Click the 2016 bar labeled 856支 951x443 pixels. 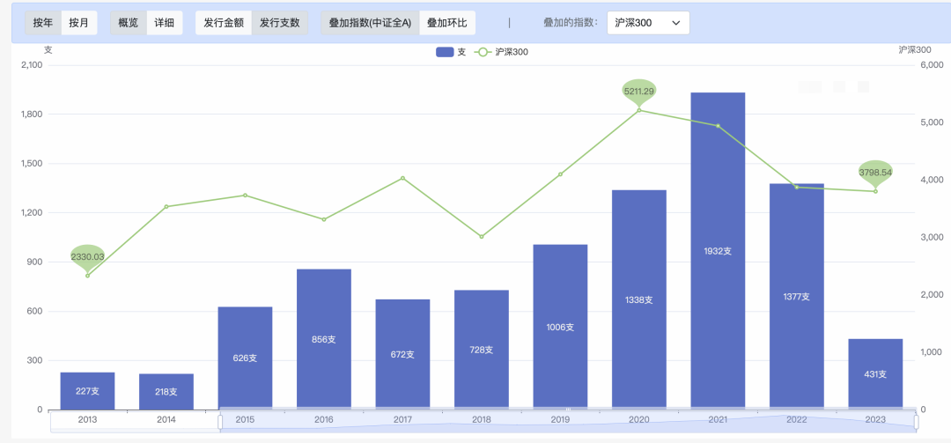click(324, 339)
